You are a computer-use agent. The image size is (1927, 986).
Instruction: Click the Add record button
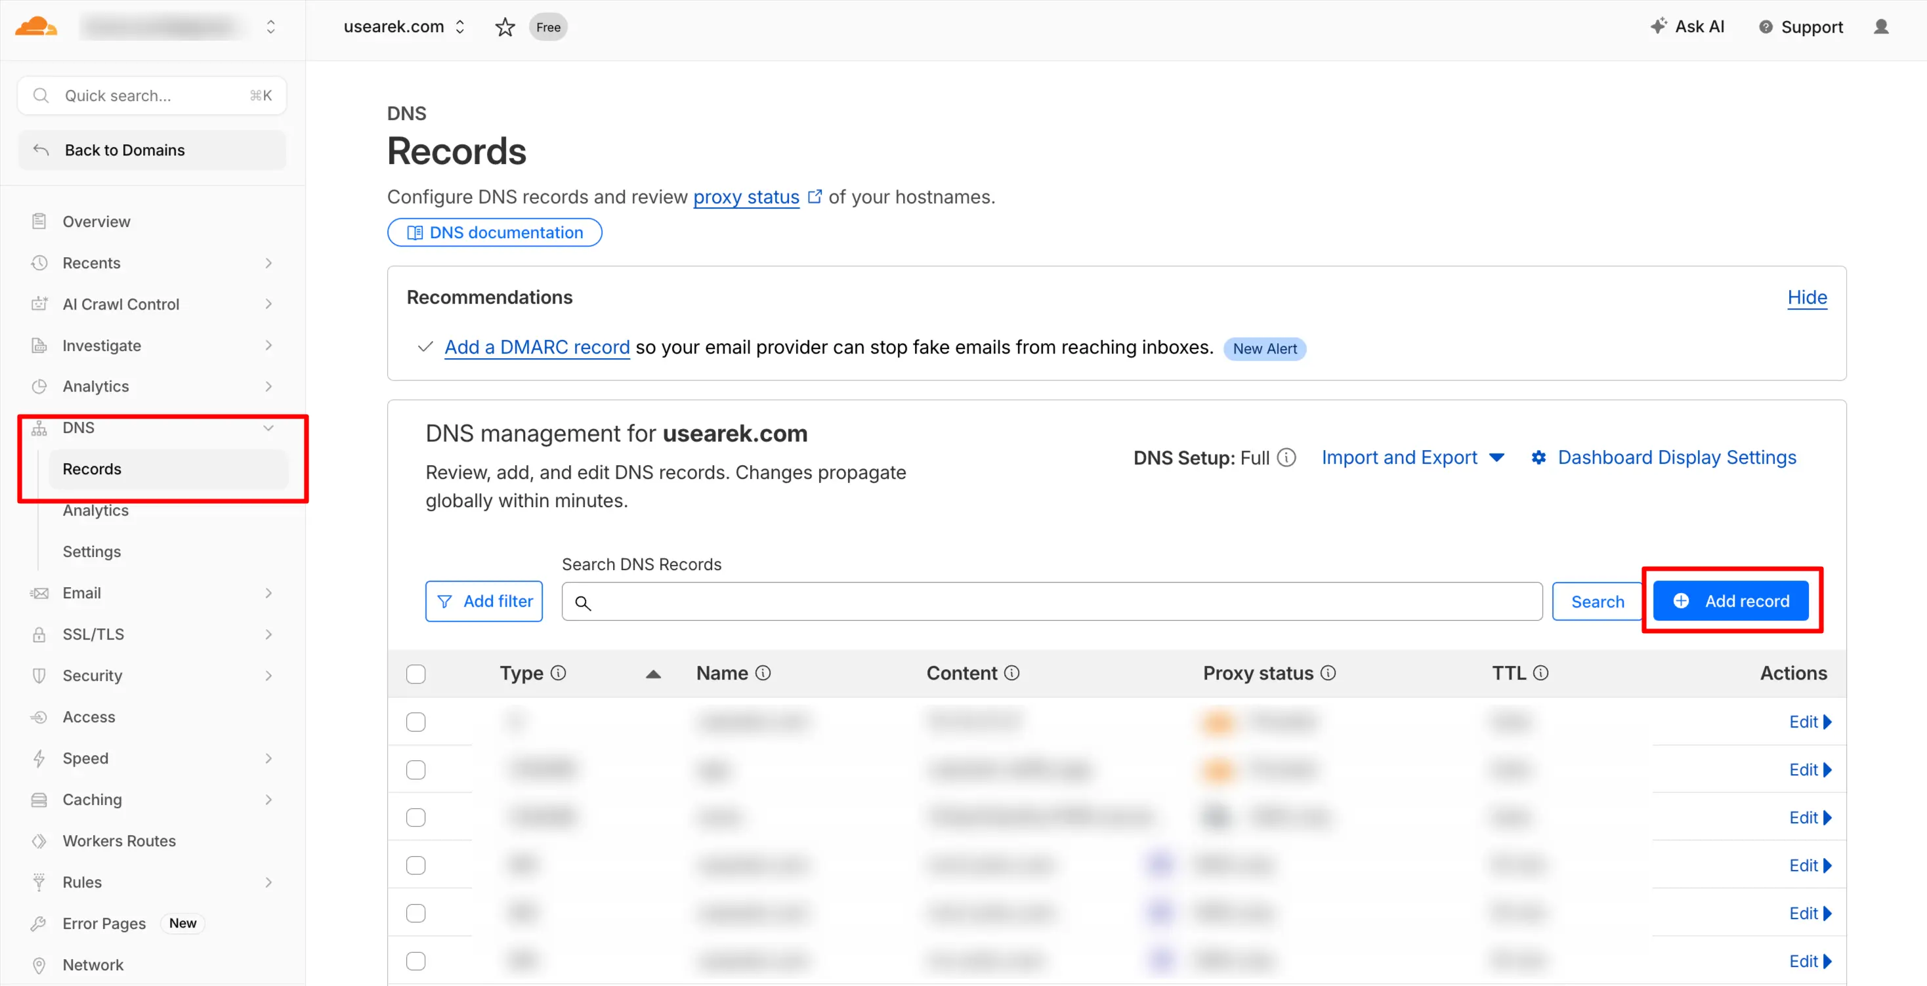pos(1730,601)
